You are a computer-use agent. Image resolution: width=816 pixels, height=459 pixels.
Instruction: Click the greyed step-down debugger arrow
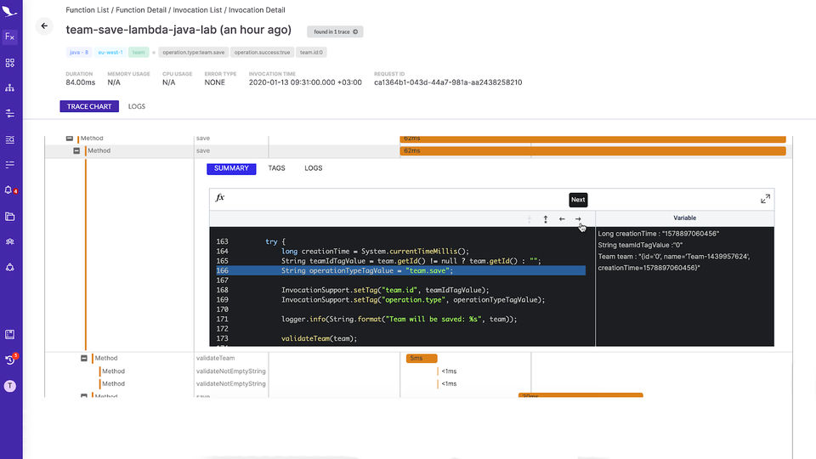[530, 219]
